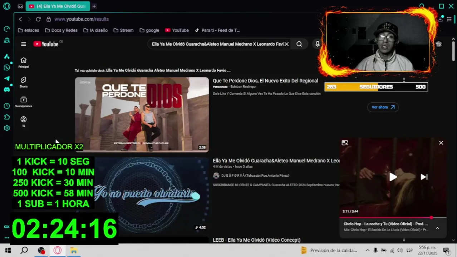Image resolution: width=457 pixels, height=257 pixels.
Task: Go to YouTube Shorts section
Action: [x=24, y=82]
